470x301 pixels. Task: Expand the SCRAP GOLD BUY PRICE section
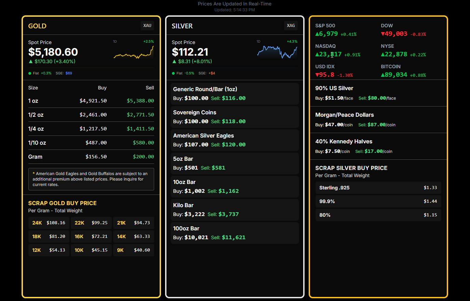pyautogui.click(x=62, y=203)
